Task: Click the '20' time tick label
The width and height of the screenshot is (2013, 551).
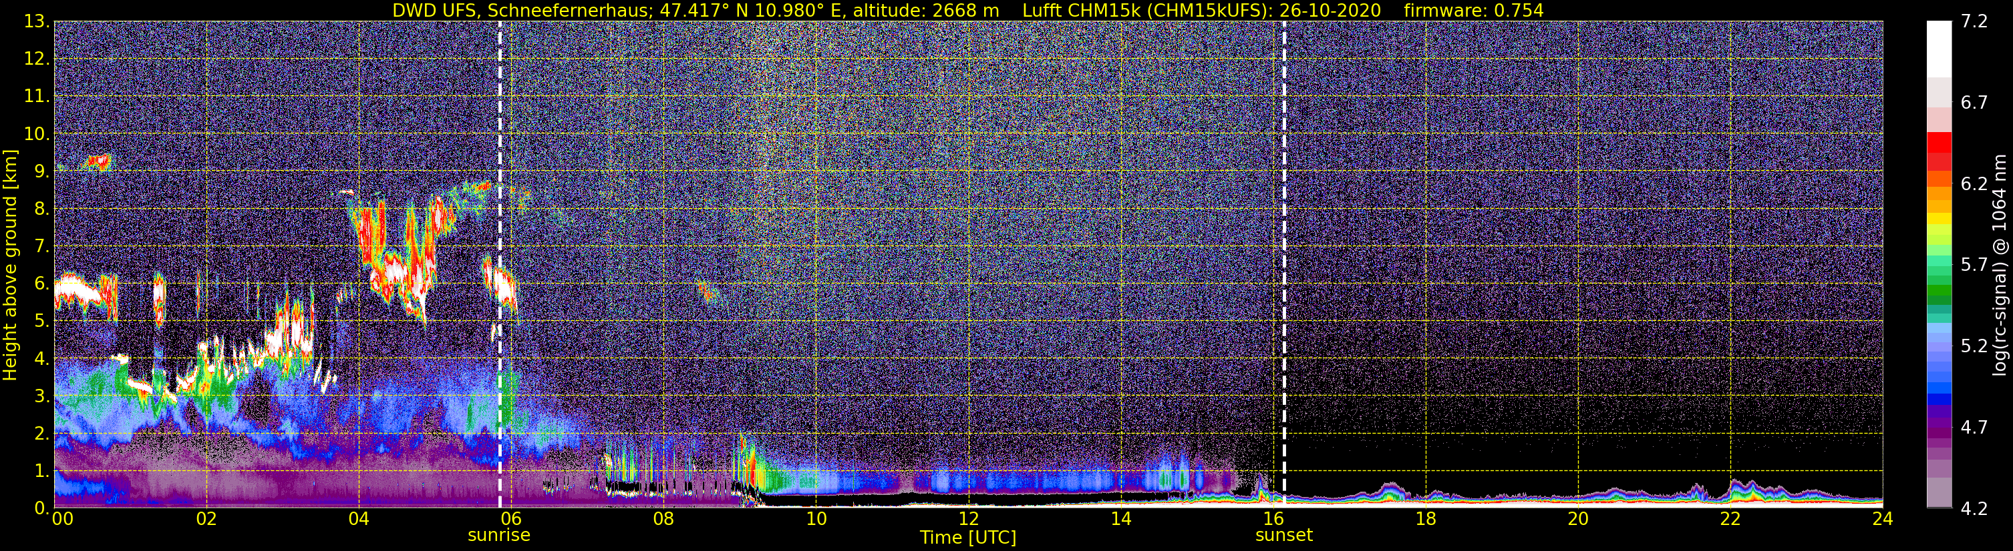Action: pyautogui.click(x=1578, y=519)
